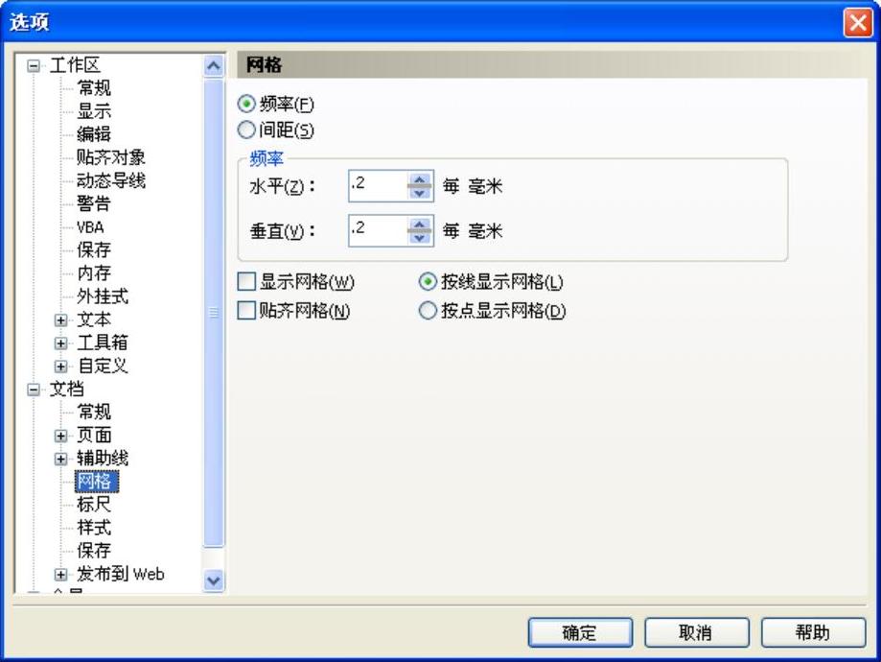Increase the 垂直(V) frequency value

coord(419,225)
